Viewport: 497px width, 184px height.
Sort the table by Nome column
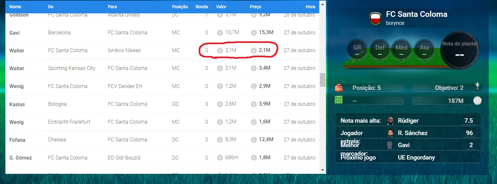click(15, 7)
